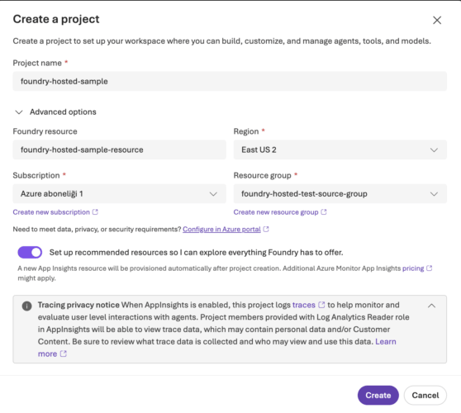Click the Create button
The height and width of the screenshot is (413, 461).
[378, 395]
